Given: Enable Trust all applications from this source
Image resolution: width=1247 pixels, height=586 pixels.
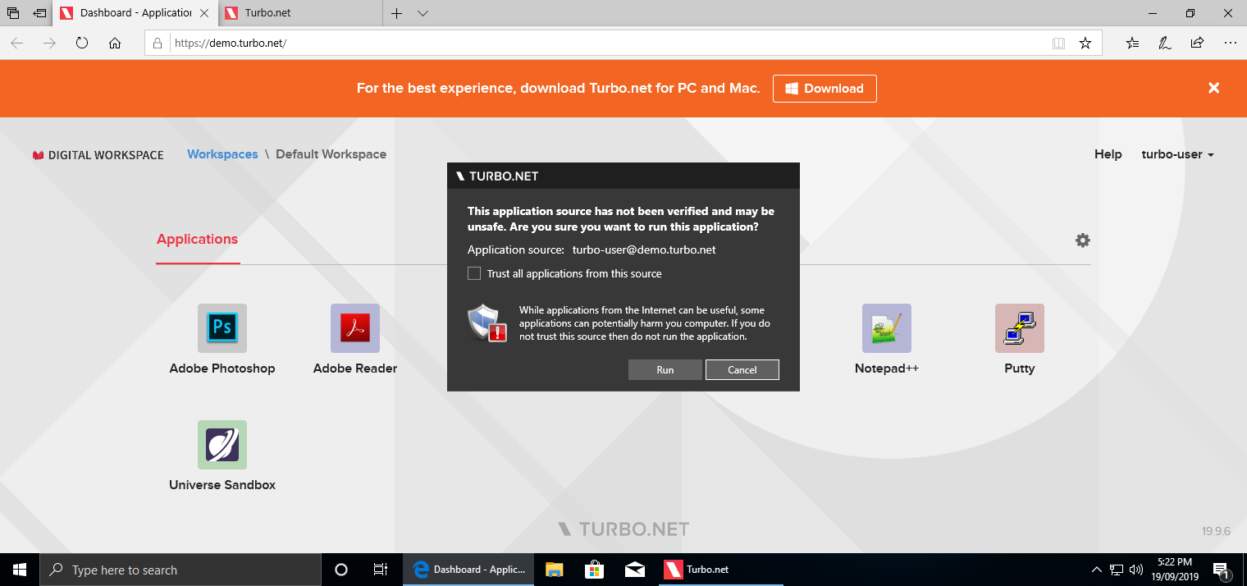Looking at the screenshot, I should pyautogui.click(x=474, y=273).
